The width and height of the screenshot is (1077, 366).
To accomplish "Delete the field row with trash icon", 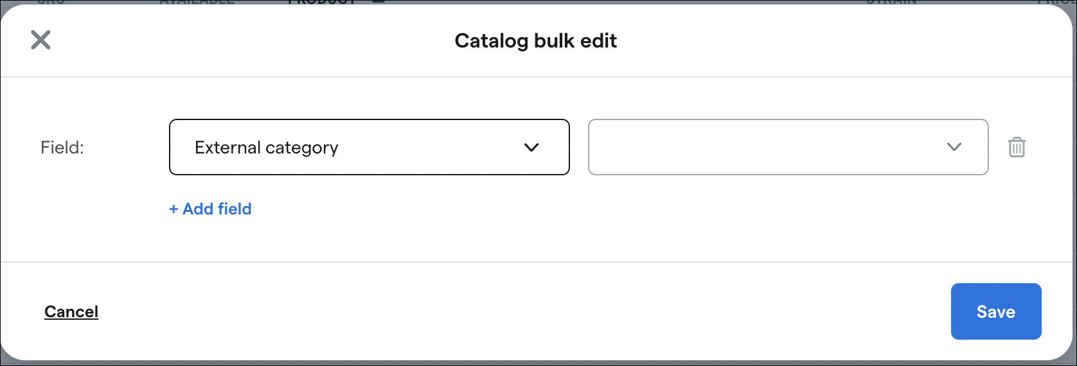I will click(x=1017, y=147).
